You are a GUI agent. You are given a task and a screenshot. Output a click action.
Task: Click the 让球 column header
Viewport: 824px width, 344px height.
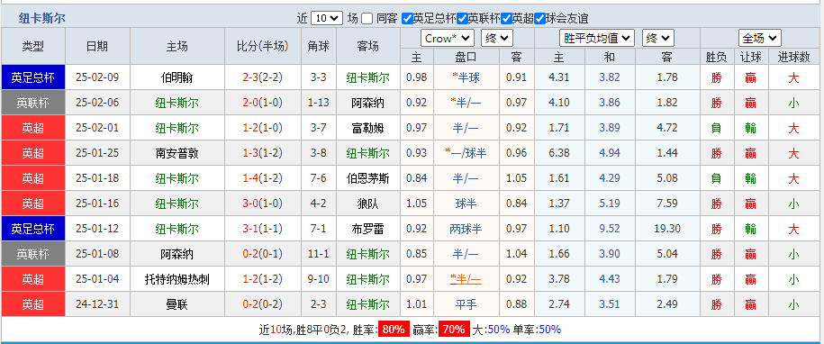[750, 57]
